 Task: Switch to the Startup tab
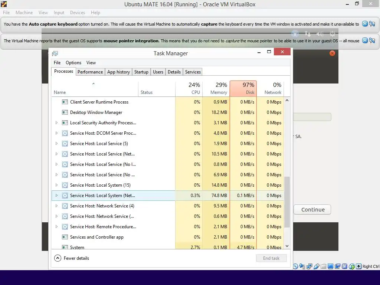pyautogui.click(x=141, y=72)
